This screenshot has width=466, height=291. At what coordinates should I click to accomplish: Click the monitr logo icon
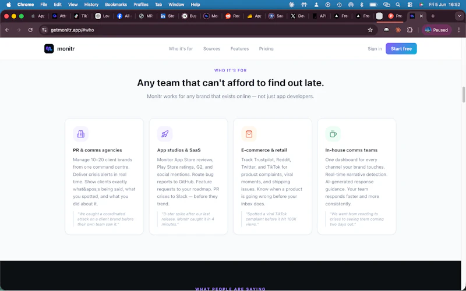(x=49, y=49)
